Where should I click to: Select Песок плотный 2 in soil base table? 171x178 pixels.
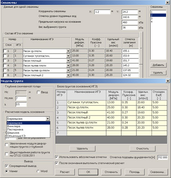(86, 118)
